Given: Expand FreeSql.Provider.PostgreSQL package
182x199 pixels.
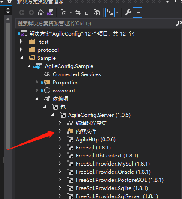Looking at the screenshot, I should [x=60, y=180].
